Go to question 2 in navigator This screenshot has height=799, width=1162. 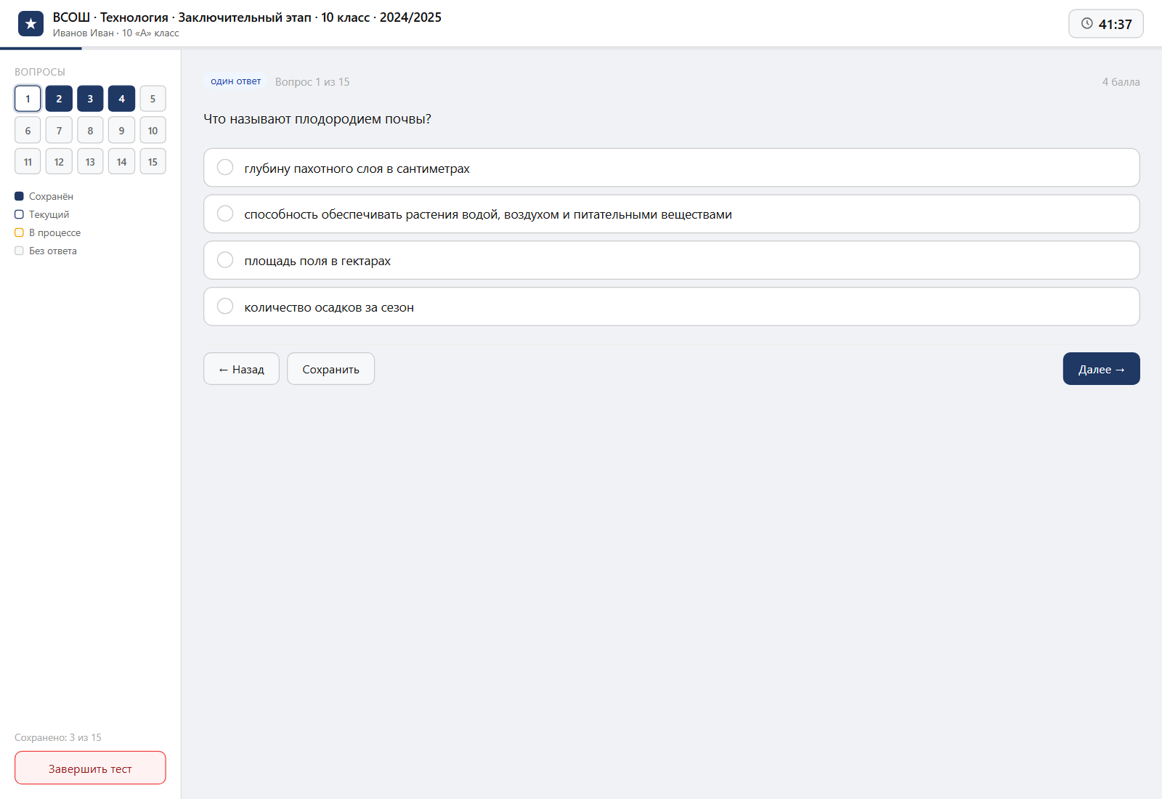coord(59,99)
